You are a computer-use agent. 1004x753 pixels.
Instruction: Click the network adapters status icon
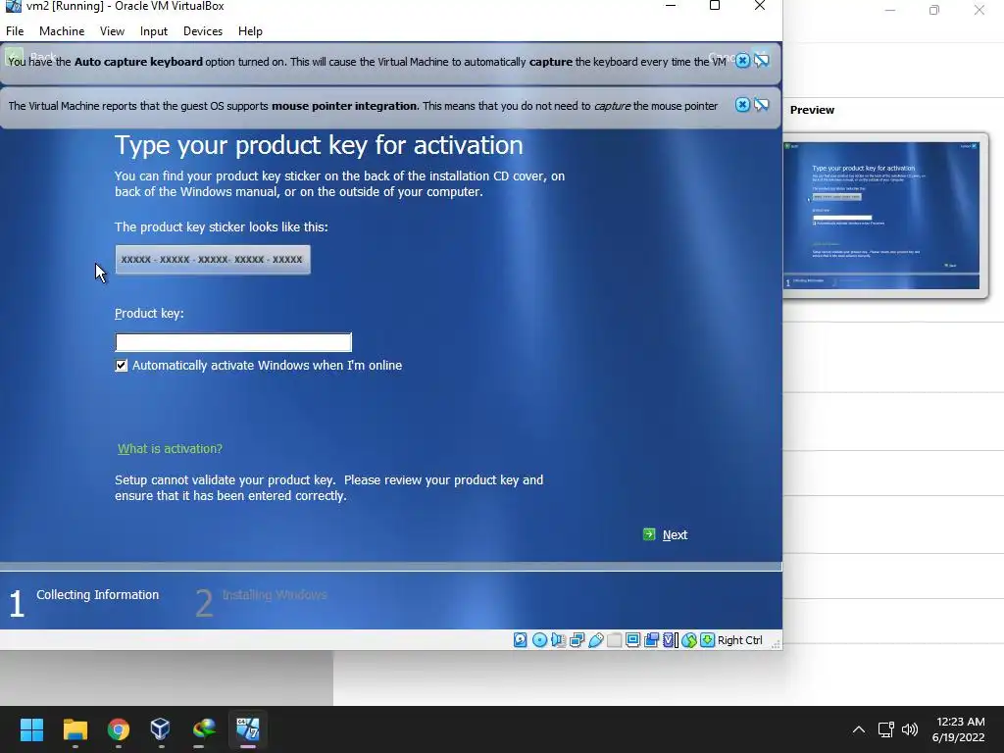point(577,639)
